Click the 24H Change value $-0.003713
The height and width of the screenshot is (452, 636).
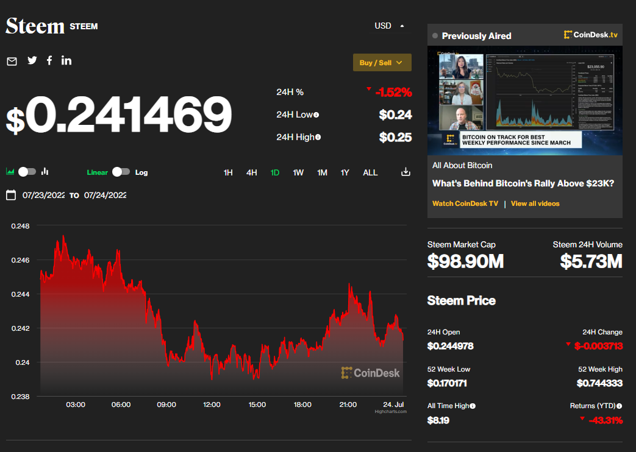pyautogui.click(x=598, y=346)
